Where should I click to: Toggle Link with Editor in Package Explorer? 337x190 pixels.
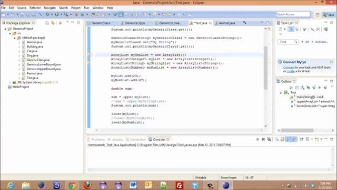click(x=53, y=23)
